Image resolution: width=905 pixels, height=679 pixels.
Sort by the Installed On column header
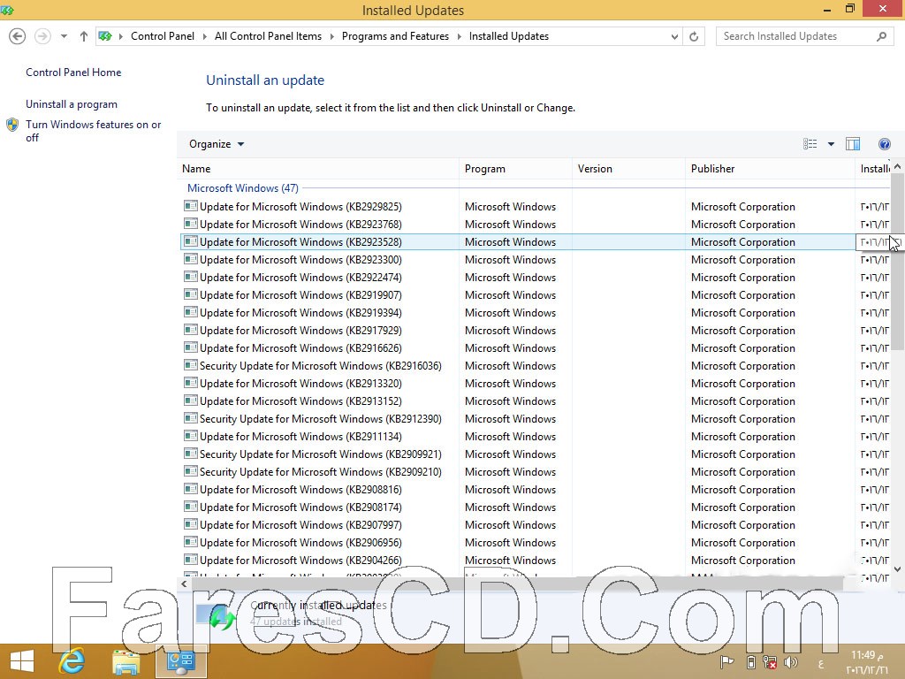tap(872, 169)
